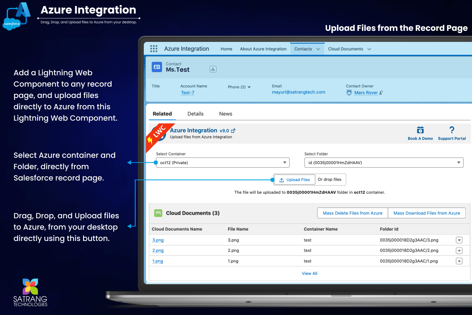Image resolution: width=472 pixels, height=315 pixels.
Task: Click the Support Portal link text
Action: [452, 139]
